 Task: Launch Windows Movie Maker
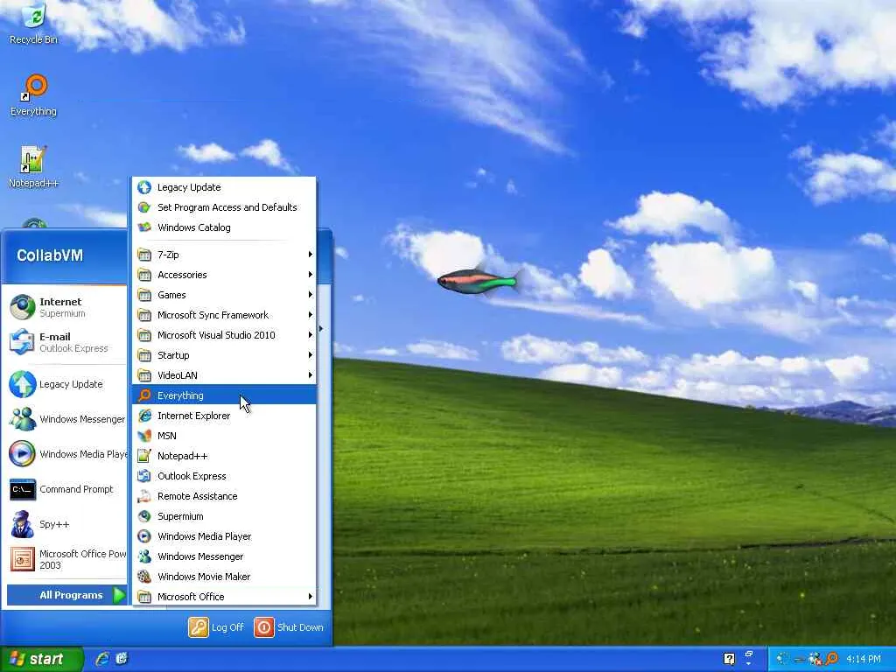click(224, 577)
